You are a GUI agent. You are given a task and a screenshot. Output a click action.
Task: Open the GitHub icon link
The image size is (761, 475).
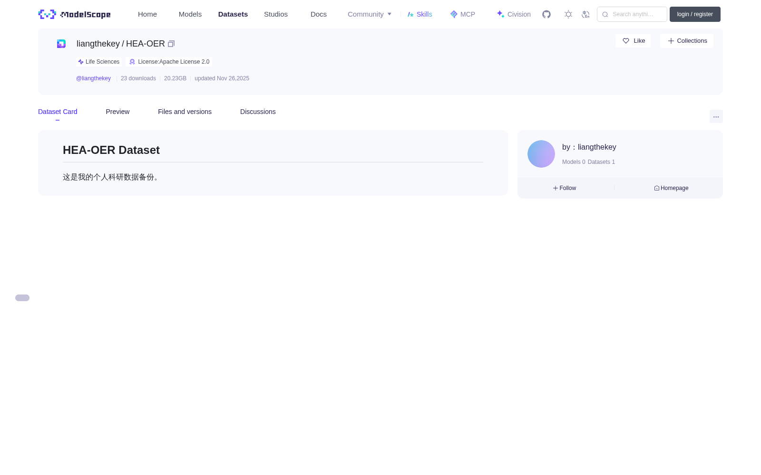coord(546,14)
